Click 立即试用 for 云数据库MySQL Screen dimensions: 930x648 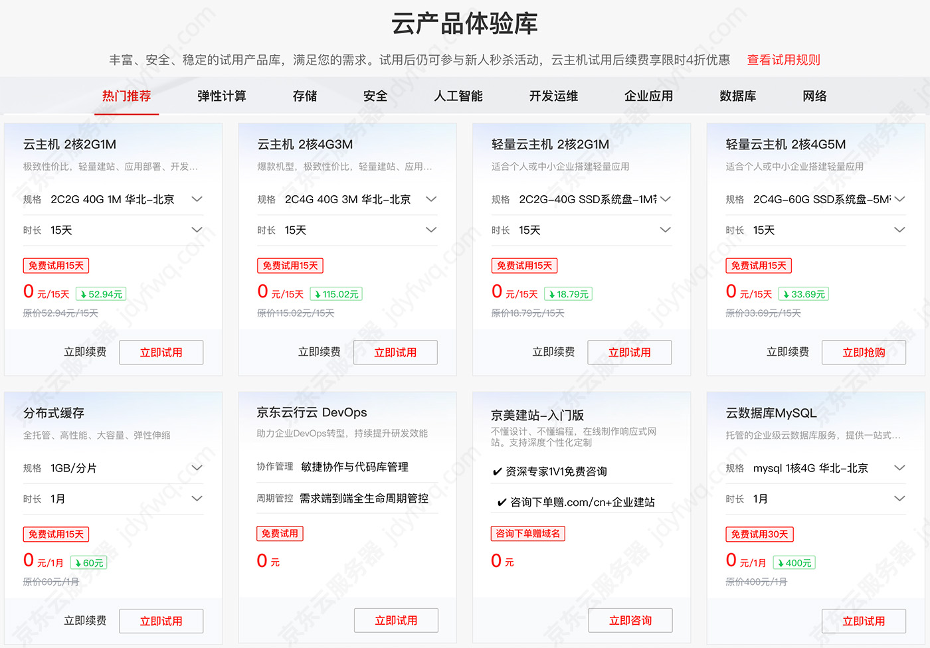tap(864, 621)
